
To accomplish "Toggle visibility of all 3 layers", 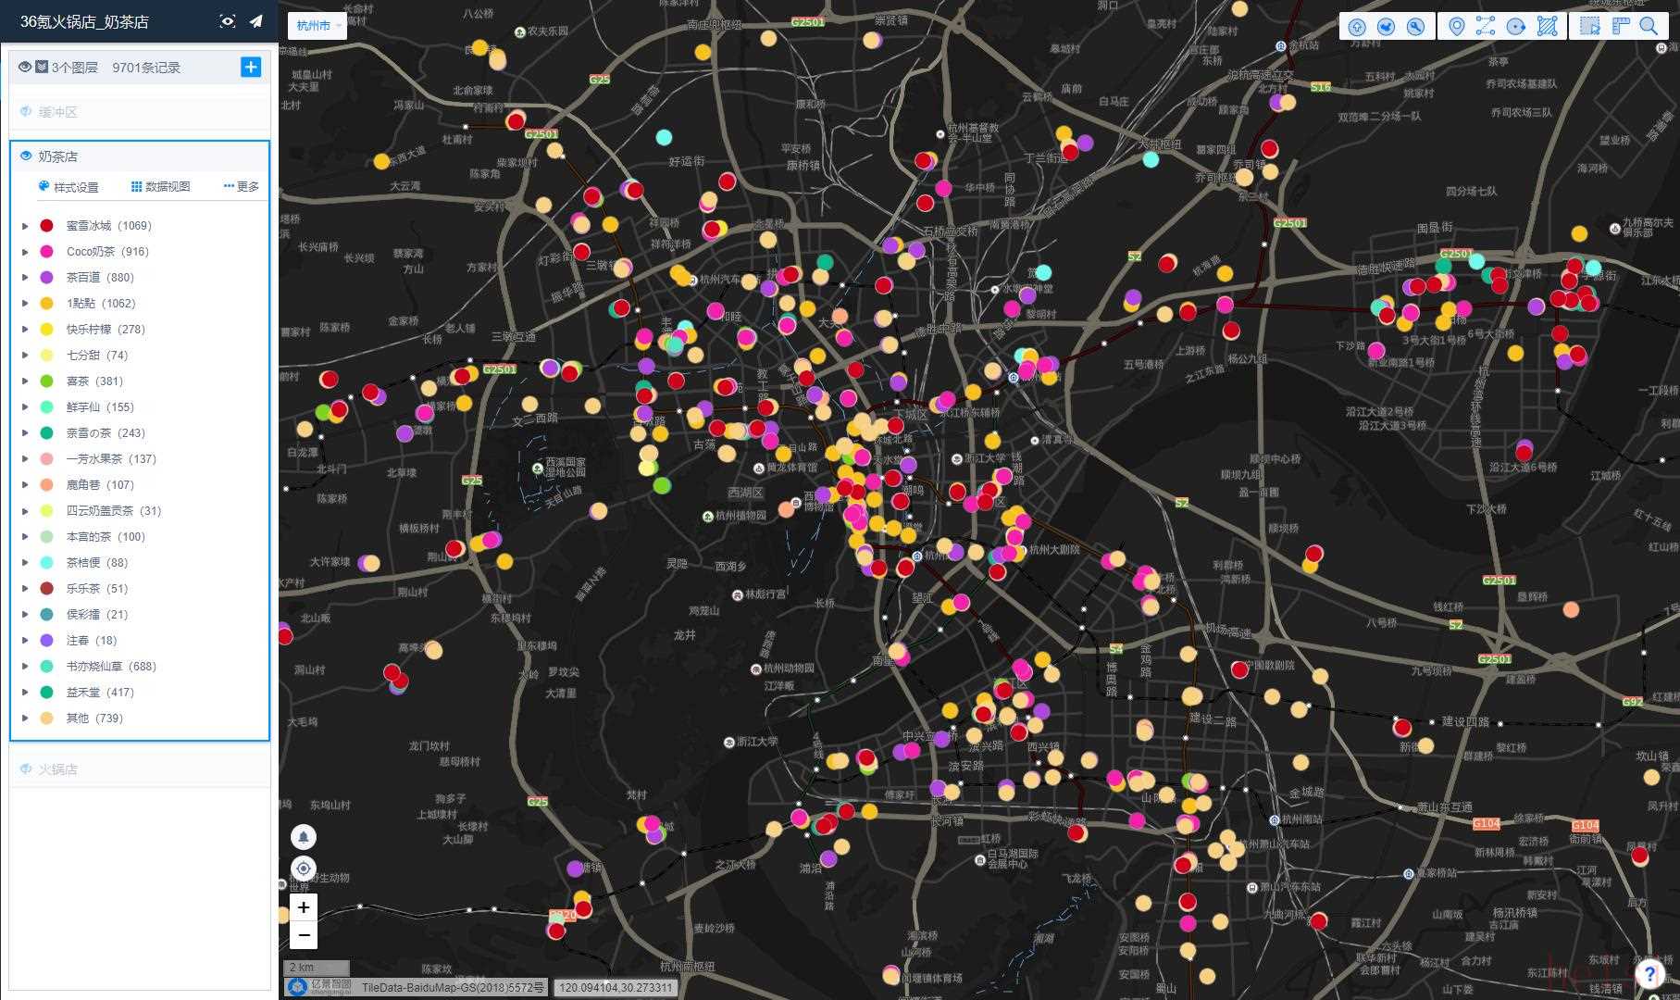I will click(x=25, y=67).
